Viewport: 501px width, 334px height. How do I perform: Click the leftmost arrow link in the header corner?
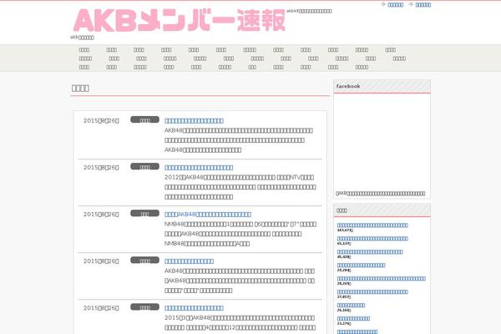(x=395, y=5)
